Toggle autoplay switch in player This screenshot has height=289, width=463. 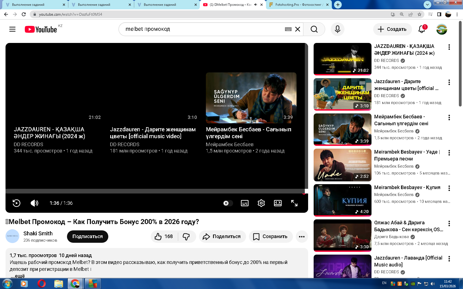[x=228, y=203]
